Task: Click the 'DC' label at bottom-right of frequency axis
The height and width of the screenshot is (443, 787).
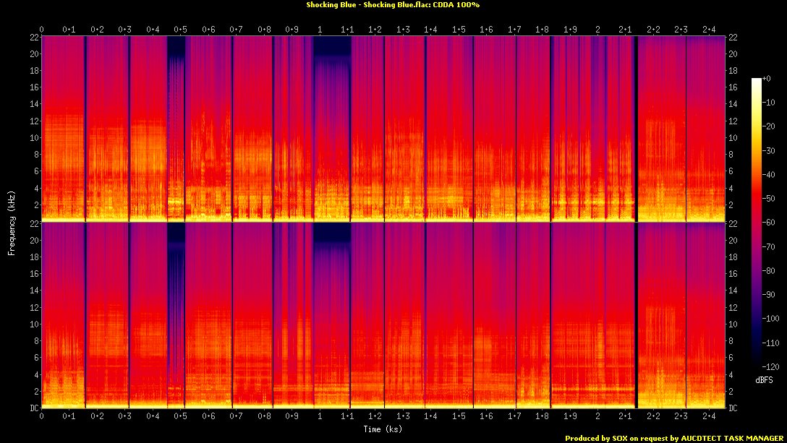Action: 733,408
